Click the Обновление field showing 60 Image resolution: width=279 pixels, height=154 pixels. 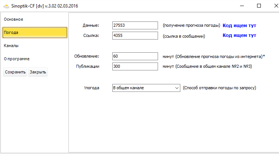(x=135, y=56)
